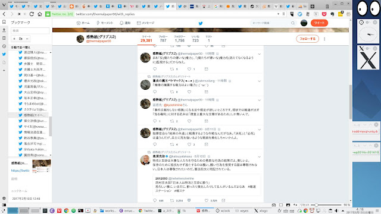Switch to the emacs taskbar entry
The height and width of the screenshot is (214, 381).
tap(127, 210)
